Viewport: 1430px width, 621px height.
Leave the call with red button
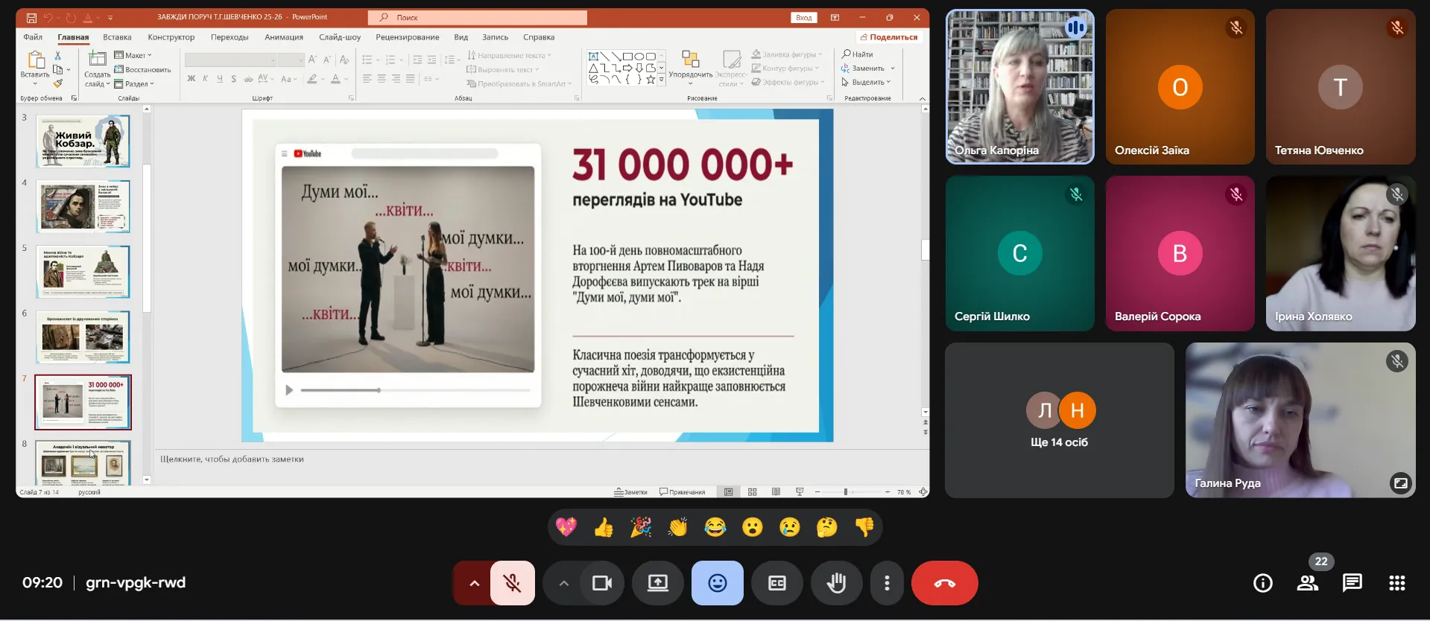[x=944, y=583]
